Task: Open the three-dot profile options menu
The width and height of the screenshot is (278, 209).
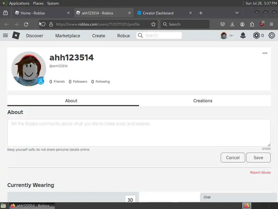Action: click(x=265, y=53)
